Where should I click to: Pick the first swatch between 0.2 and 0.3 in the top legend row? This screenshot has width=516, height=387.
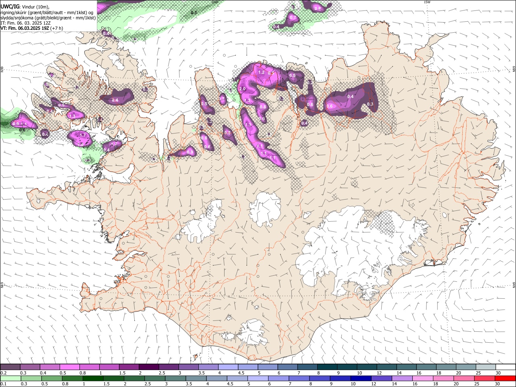point(10,367)
